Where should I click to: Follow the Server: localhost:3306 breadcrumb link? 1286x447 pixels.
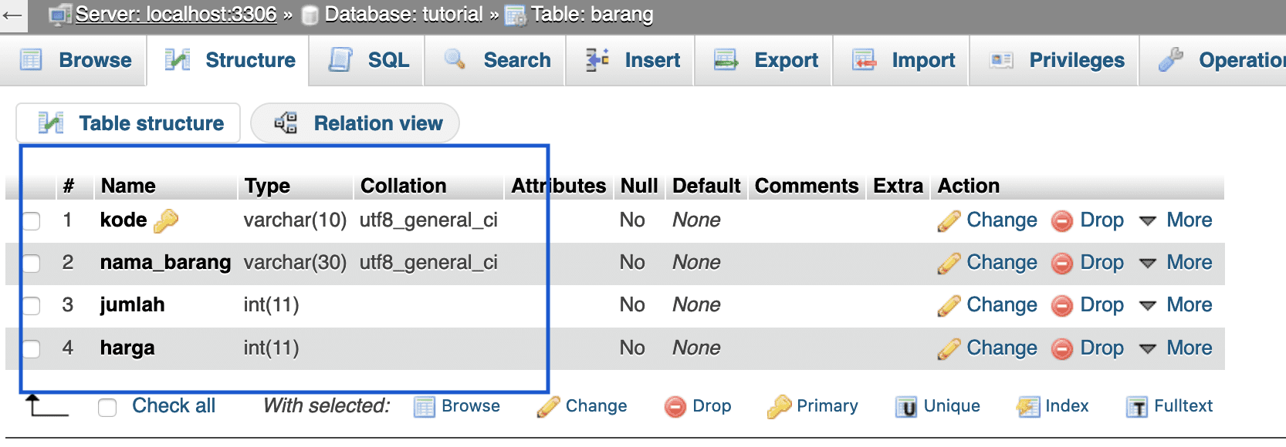point(176,14)
